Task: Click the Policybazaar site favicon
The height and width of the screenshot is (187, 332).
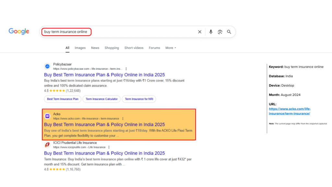Action: [x=47, y=66]
